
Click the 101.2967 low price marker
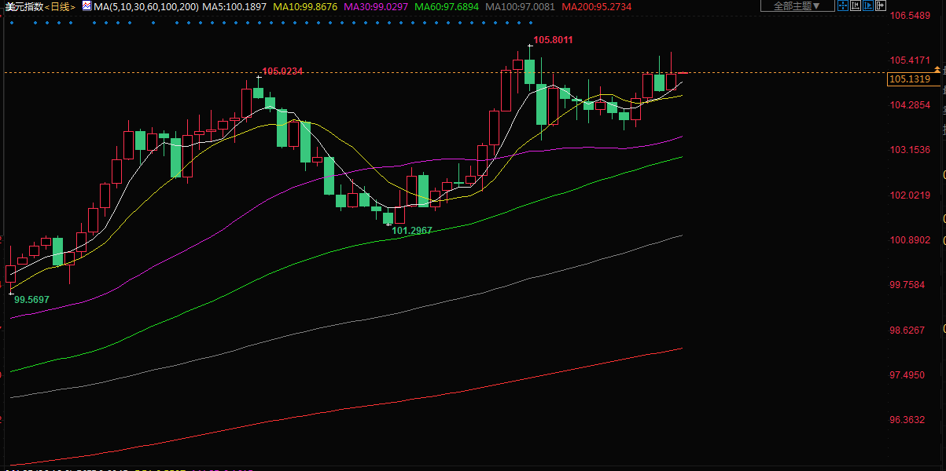412,231
